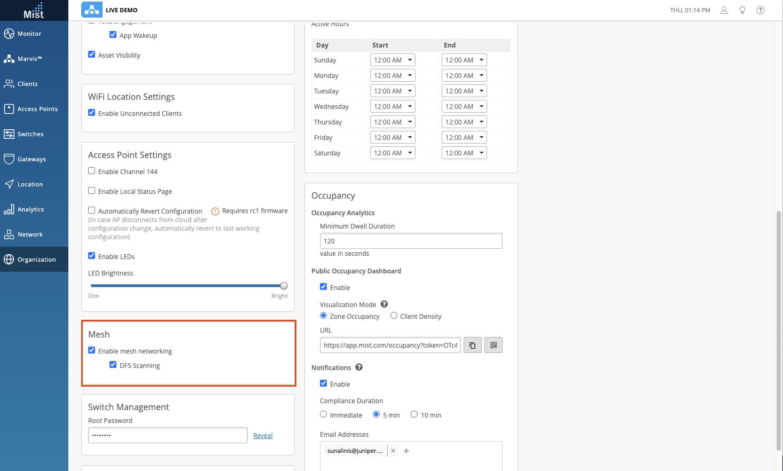Image resolution: width=783 pixels, height=471 pixels.
Task: Select Client Density visualization mode
Action: click(x=394, y=316)
